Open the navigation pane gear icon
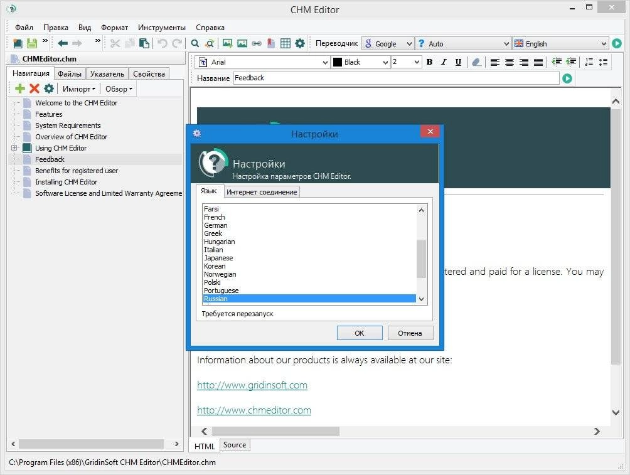630x475 pixels. tap(49, 88)
